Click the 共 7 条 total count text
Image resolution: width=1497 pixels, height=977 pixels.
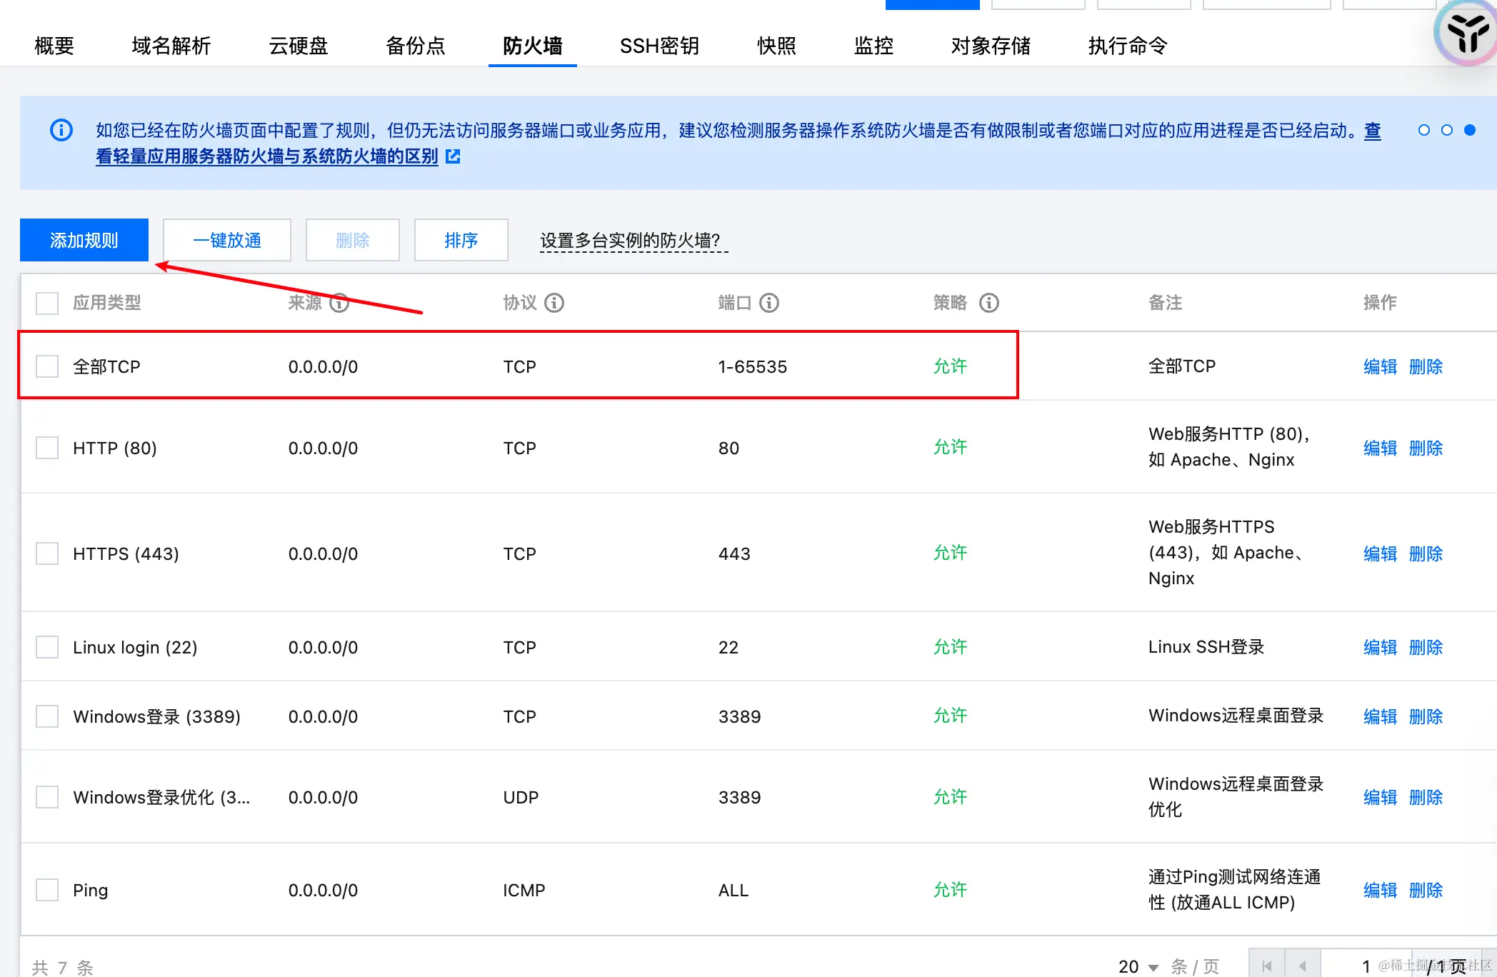click(63, 967)
